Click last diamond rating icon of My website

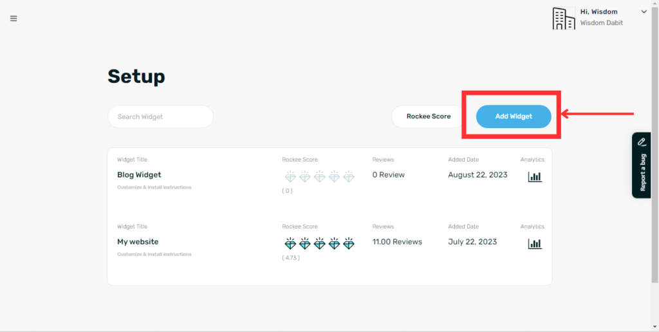coord(349,243)
